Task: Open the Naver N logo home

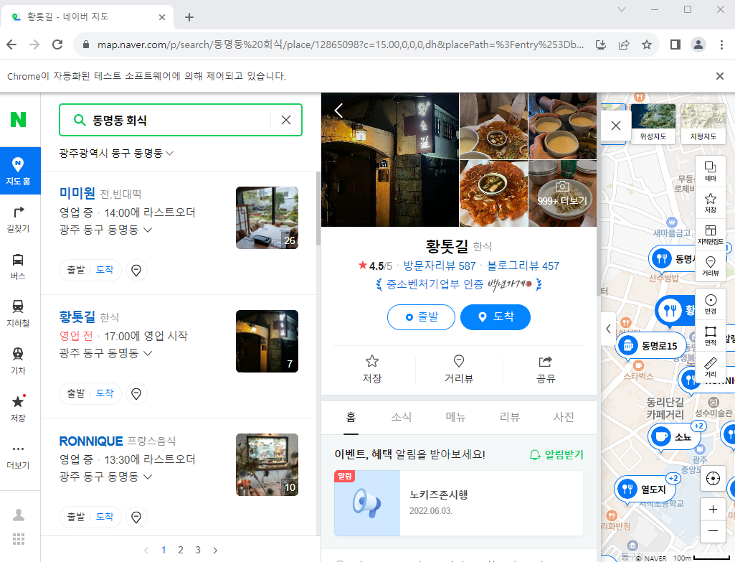Action: 18,120
